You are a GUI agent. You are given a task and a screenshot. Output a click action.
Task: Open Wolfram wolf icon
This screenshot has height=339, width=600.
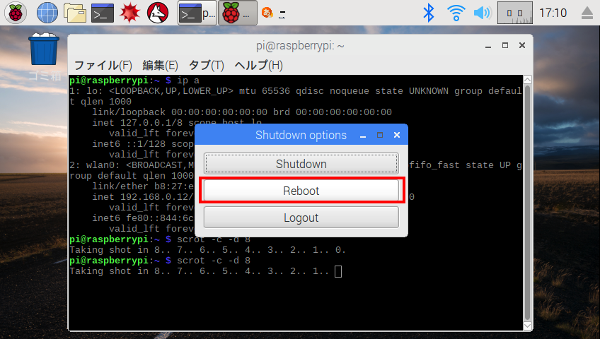(158, 13)
